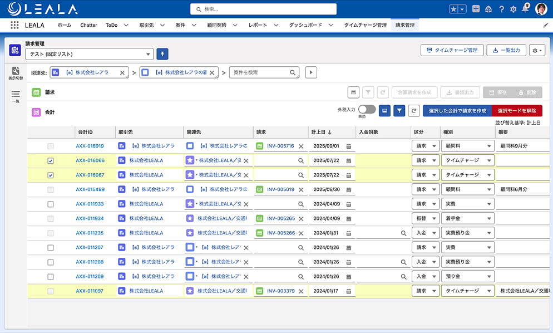Open the テスト (固定リスト) list view dropdown
The width and height of the screenshot is (553, 333).
point(89,54)
